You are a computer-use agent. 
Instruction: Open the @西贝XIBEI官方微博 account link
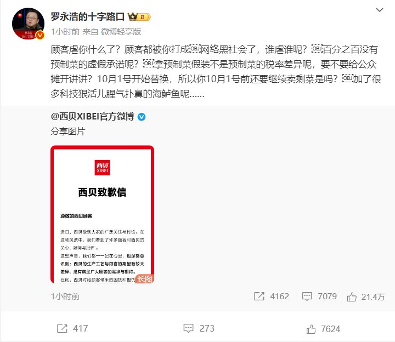click(x=92, y=117)
